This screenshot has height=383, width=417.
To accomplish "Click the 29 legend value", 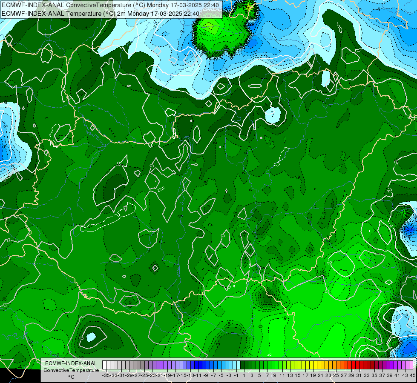I will [x=351, y=376].
